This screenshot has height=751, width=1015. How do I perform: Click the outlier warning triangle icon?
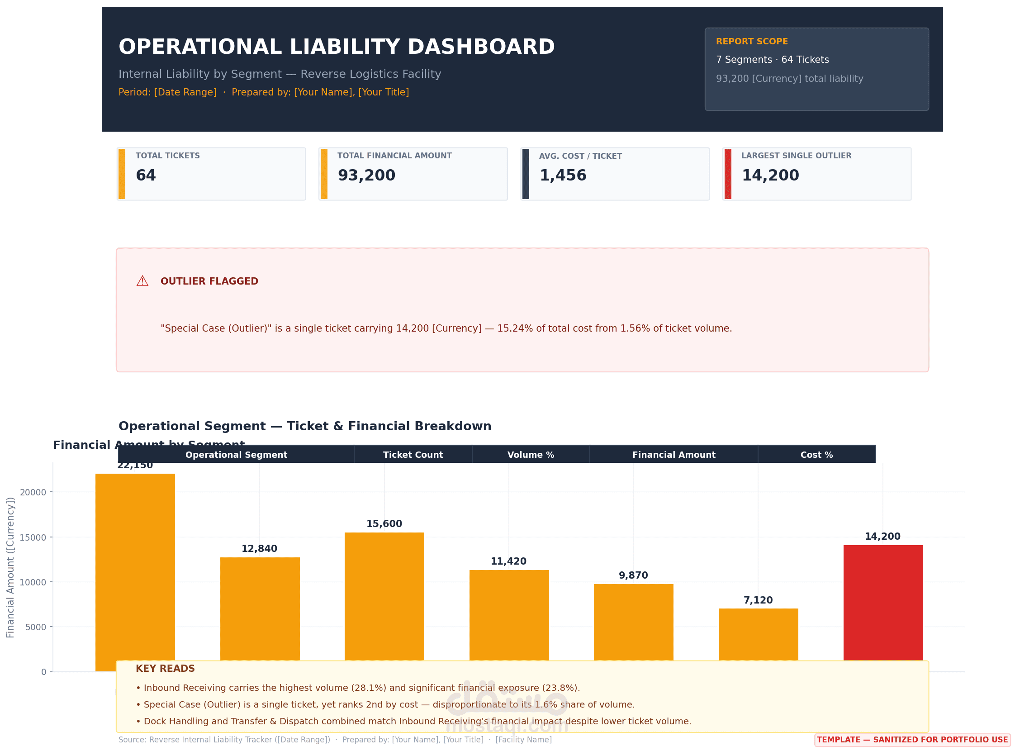pos(142,281)
